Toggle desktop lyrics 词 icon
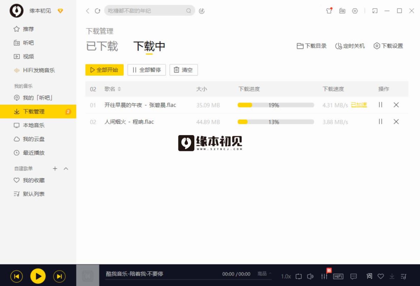Image resolution: width=420 pixels, height=286 pixels. point(369,276)
